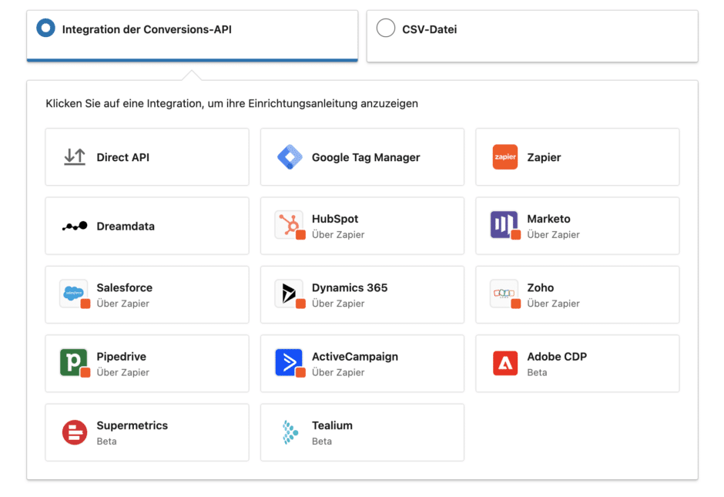Viewport: 724px width, 497px height.
Task: Click the ActiveCampaign title text
Action: [x=354, y=357]
